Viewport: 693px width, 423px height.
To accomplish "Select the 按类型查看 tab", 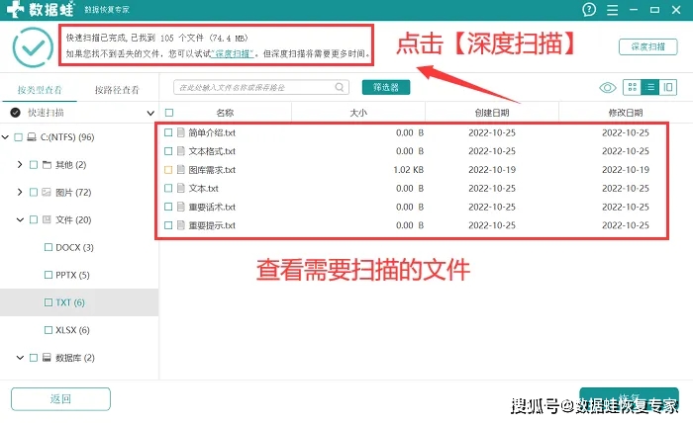I will (40, 89).
